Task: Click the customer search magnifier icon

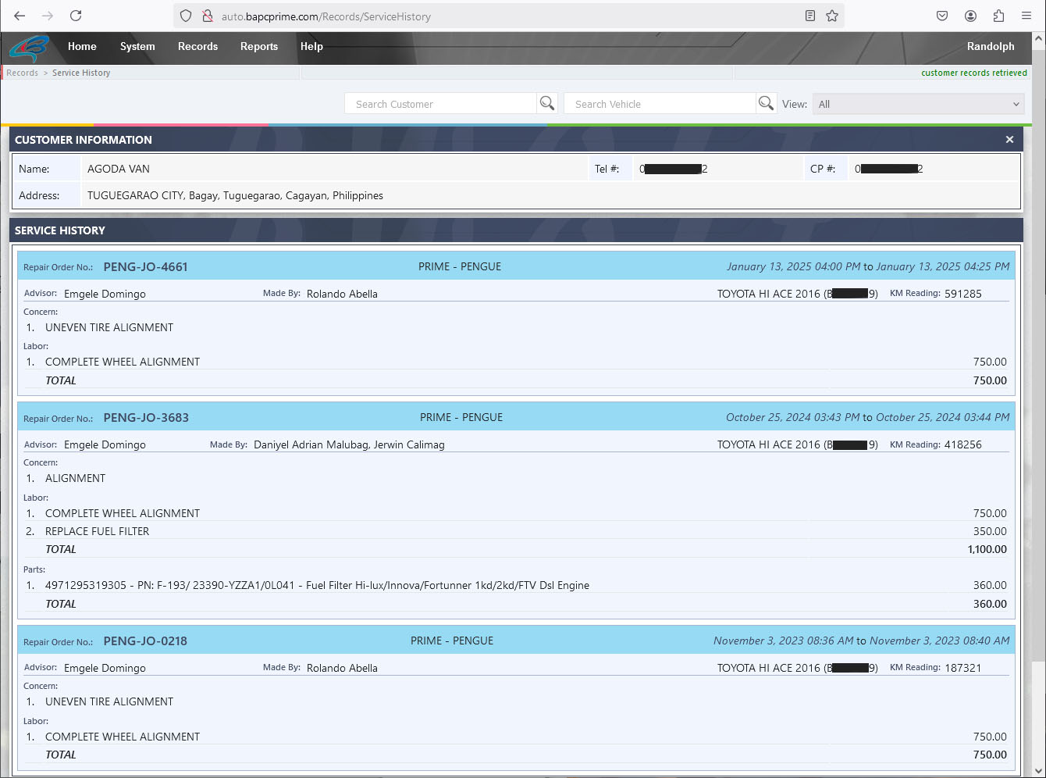Action: 547,103
